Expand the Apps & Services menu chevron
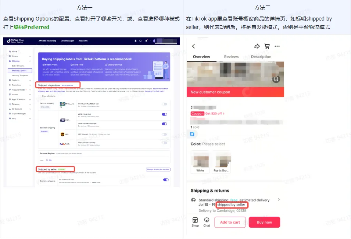Viewport: 351px width, 239px height. click(30, 99)
